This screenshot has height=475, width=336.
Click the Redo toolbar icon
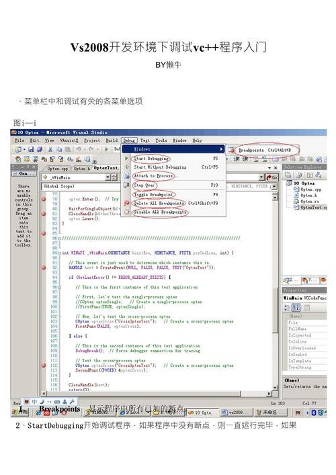pyautogui.click(x=92, y=149)
